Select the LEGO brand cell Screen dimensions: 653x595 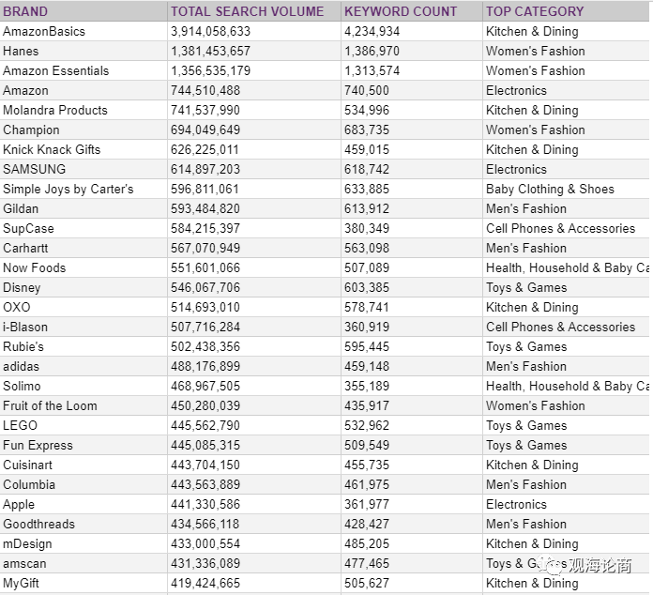pos(84,425)
